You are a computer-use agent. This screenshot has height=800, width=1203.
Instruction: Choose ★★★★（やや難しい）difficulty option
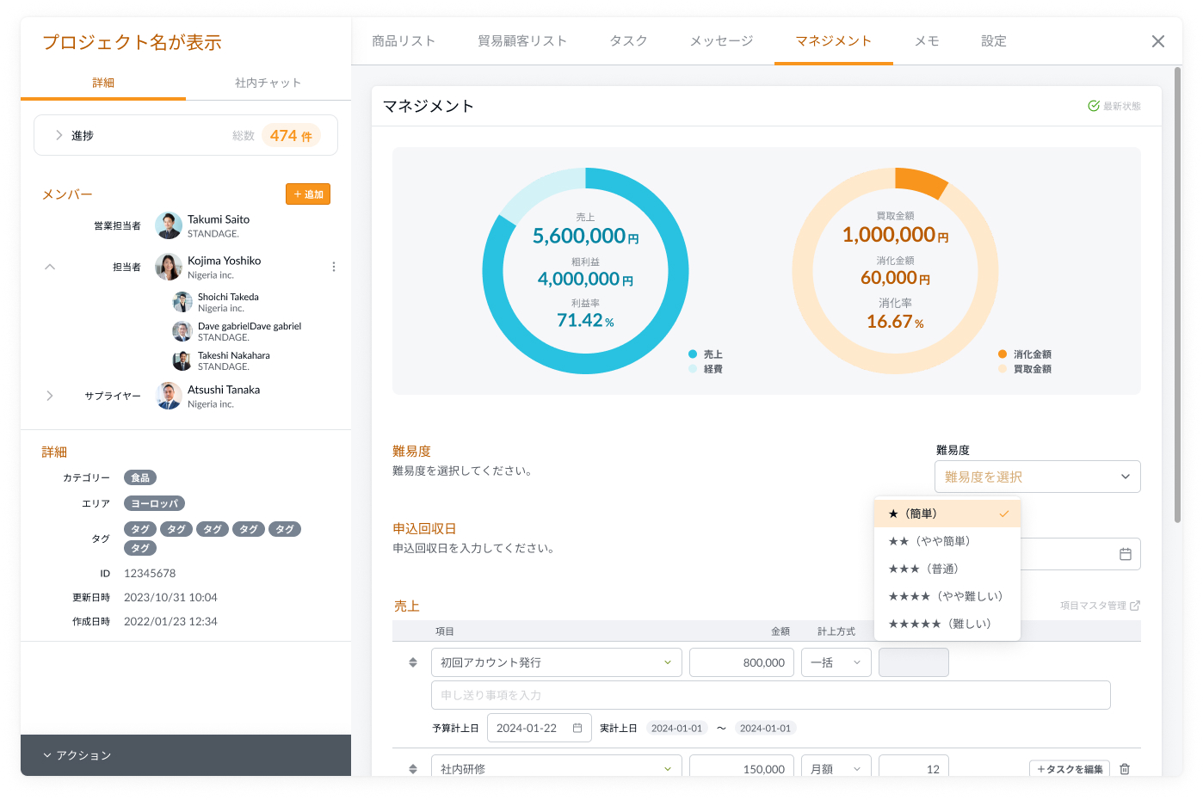(947, 596)
